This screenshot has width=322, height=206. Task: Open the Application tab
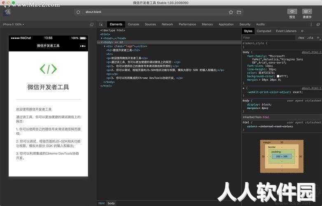226,24
